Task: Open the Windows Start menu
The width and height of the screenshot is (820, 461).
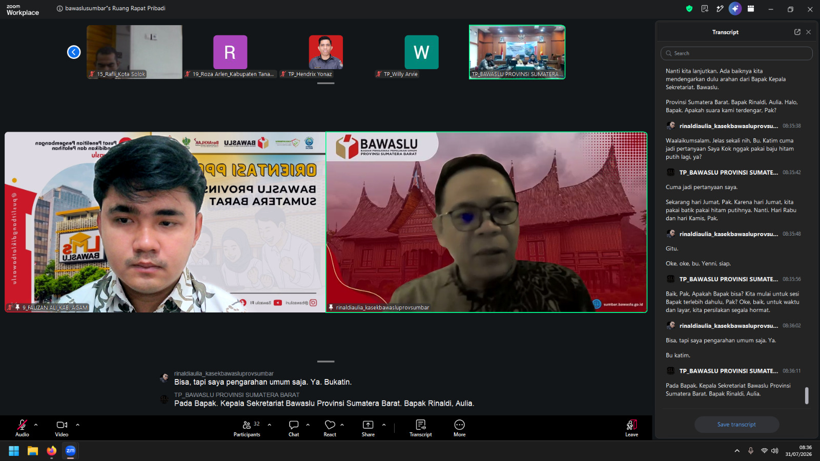Action: pos(14,451)
